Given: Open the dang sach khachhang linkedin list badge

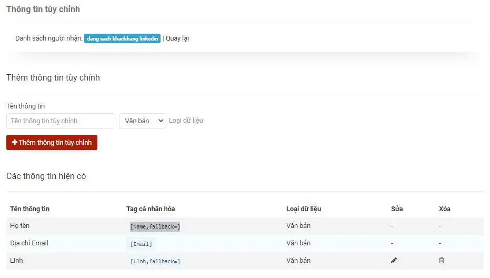Looking at the screenshot, I should click(122, 38).
